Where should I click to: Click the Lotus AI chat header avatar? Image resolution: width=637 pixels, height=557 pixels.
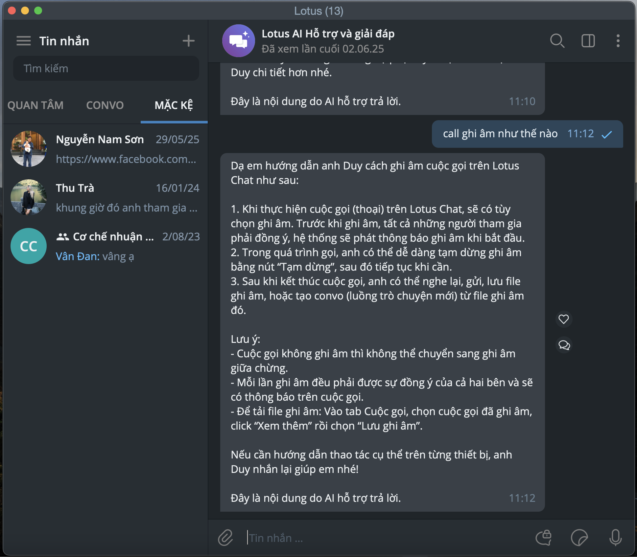(x=238, y=41)
